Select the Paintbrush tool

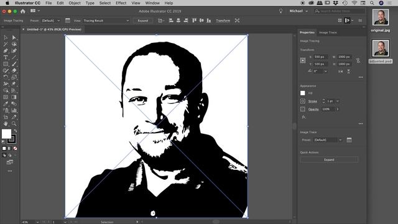pyautogui.click(x=14, y=64)
